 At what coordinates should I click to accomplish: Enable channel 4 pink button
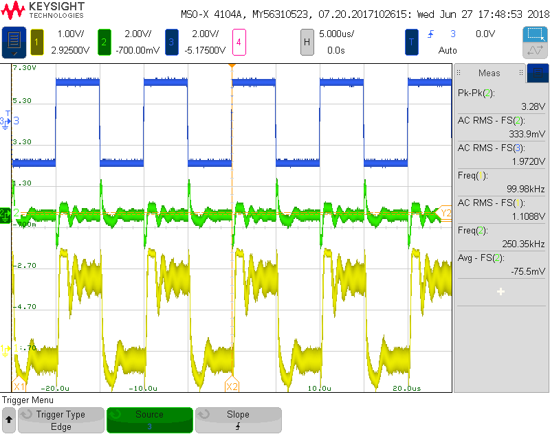(239, 43)
